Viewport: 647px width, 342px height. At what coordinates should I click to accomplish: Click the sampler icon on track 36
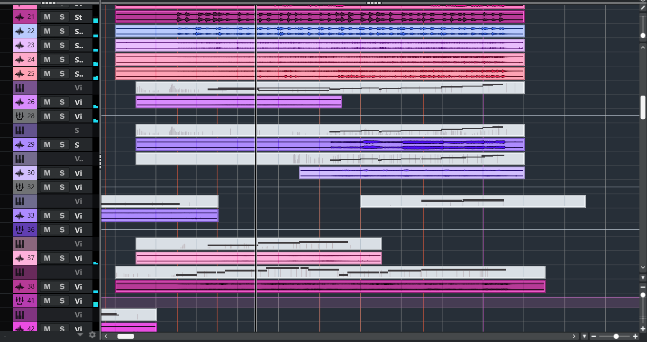click(x=19, y=230)
